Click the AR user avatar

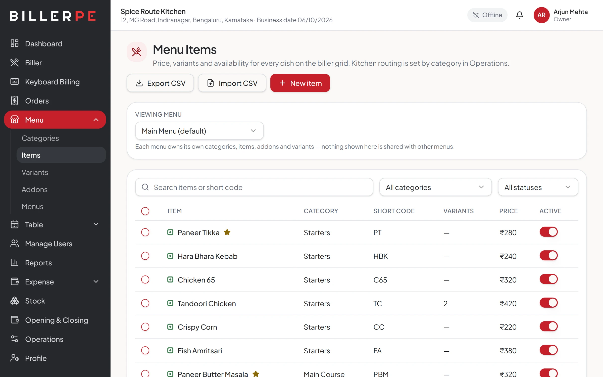[541, 15]
